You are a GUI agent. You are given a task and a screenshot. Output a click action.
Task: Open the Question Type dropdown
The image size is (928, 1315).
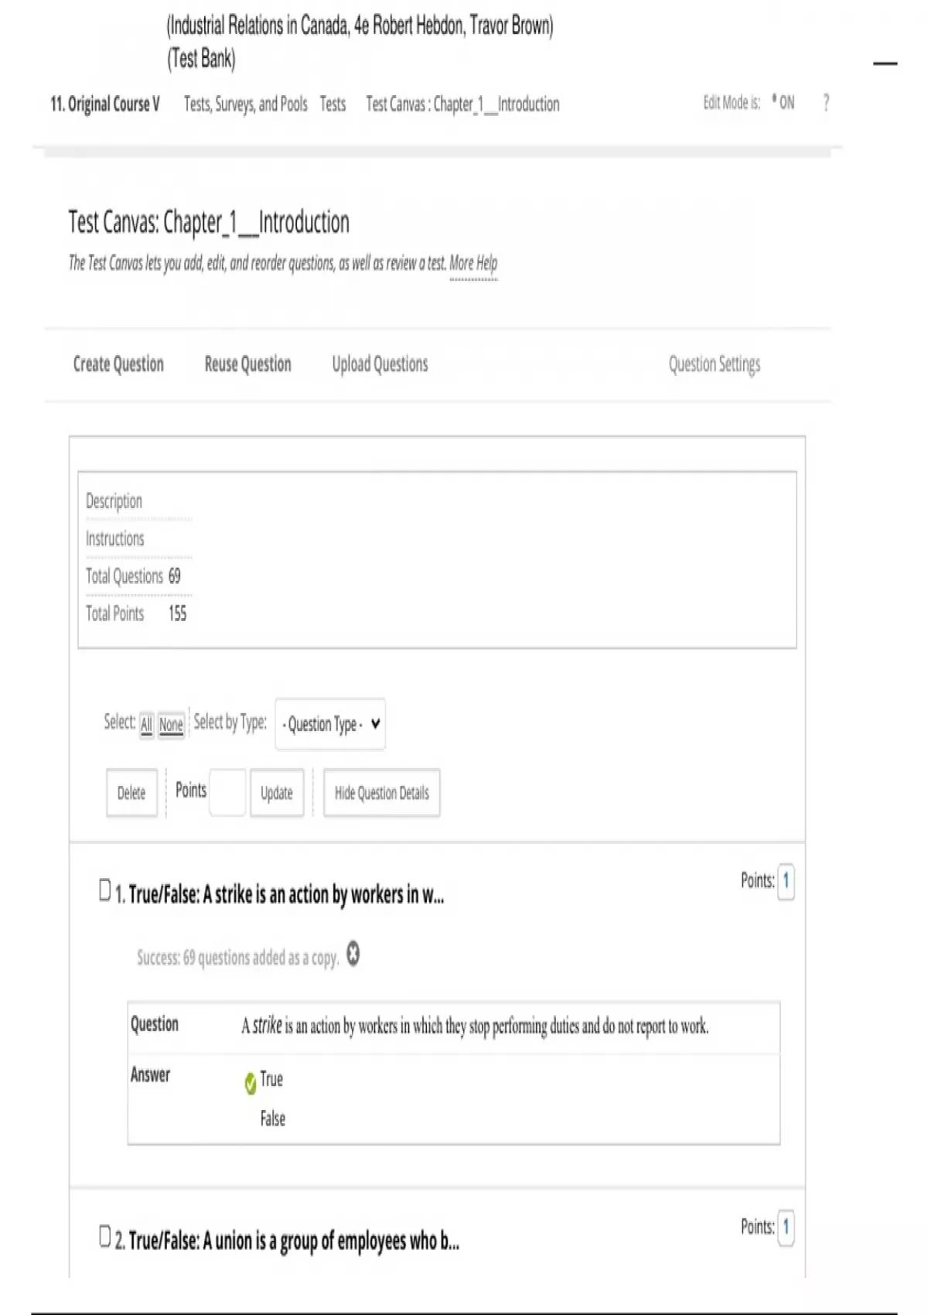click(x=330, y=724)
